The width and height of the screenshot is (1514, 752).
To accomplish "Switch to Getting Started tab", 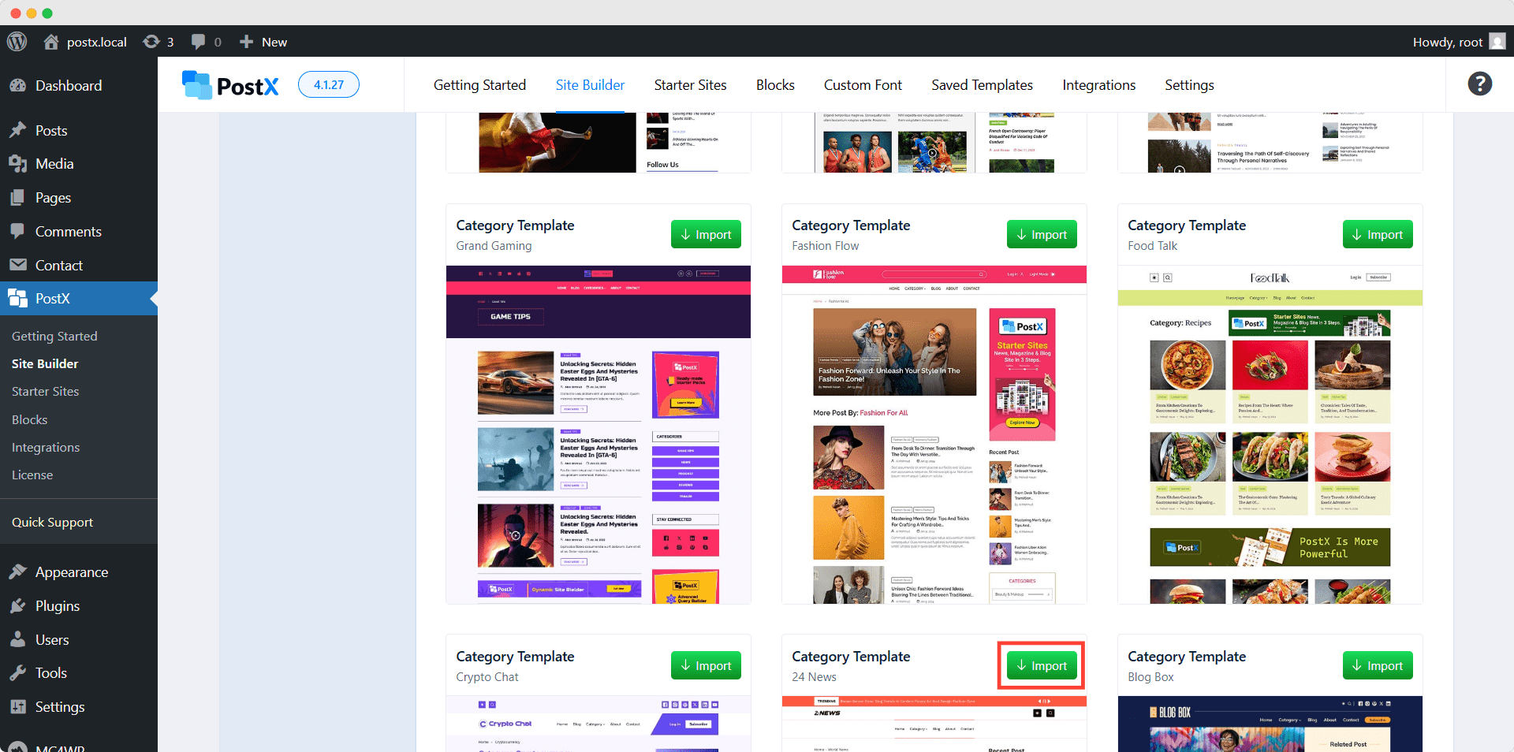I will click(x=479, y=85).
